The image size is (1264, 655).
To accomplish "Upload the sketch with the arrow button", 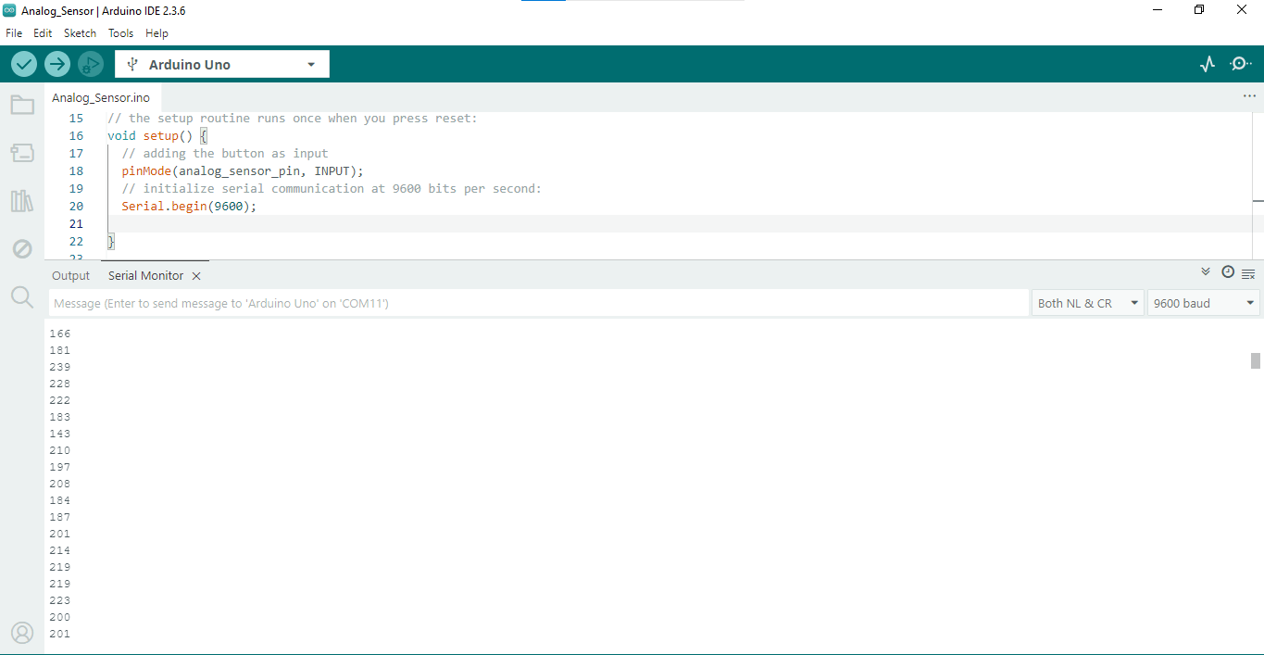I will [x=57, y=64].
